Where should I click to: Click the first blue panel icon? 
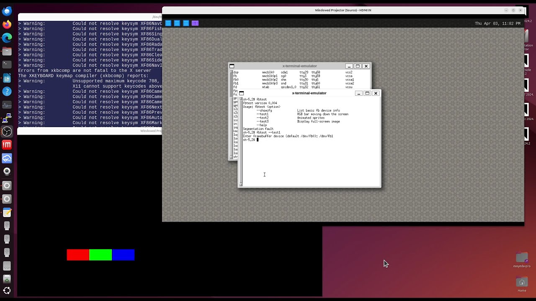pyautogui.click(x=168, y=23)
